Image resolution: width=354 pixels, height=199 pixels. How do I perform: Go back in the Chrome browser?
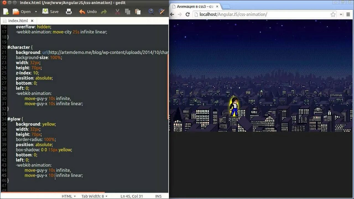(x=172, y=14)
